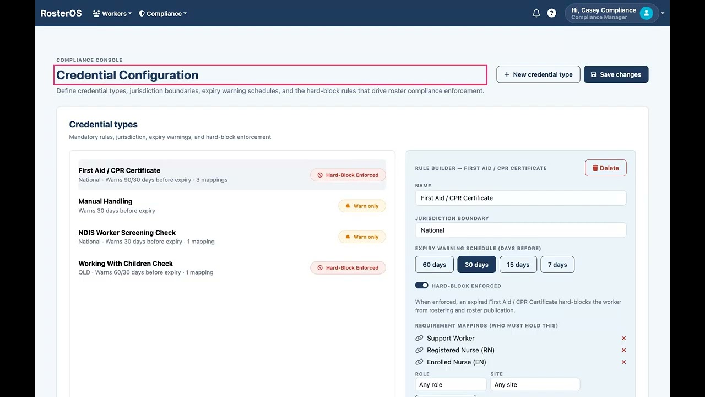
Task: Click the Casey Compliance profile name
Action: click(604, 10)
